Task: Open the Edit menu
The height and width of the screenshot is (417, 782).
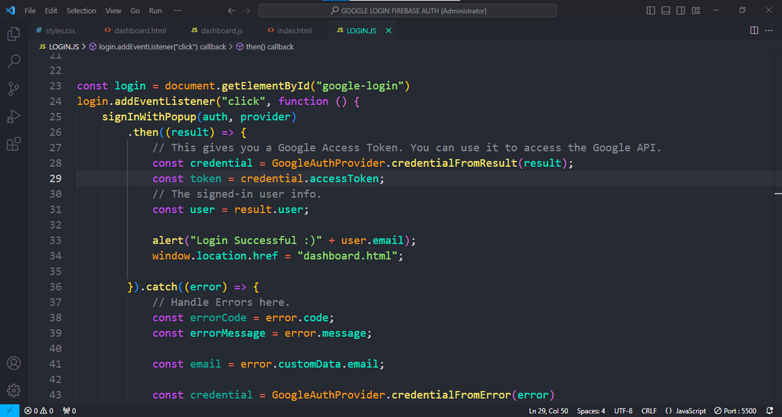Action: pos(51,10)
